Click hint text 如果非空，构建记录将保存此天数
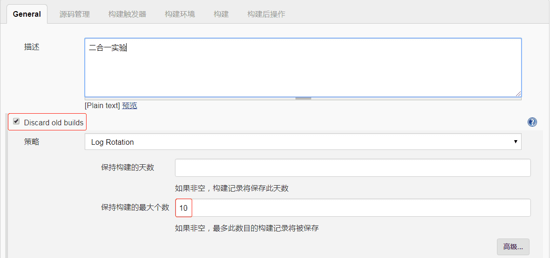This screenshot has width=550, height=258. [x=232, y=188]
